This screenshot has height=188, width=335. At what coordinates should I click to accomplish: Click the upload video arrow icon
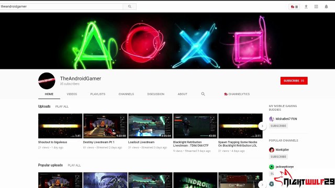(x=306, y=7)
